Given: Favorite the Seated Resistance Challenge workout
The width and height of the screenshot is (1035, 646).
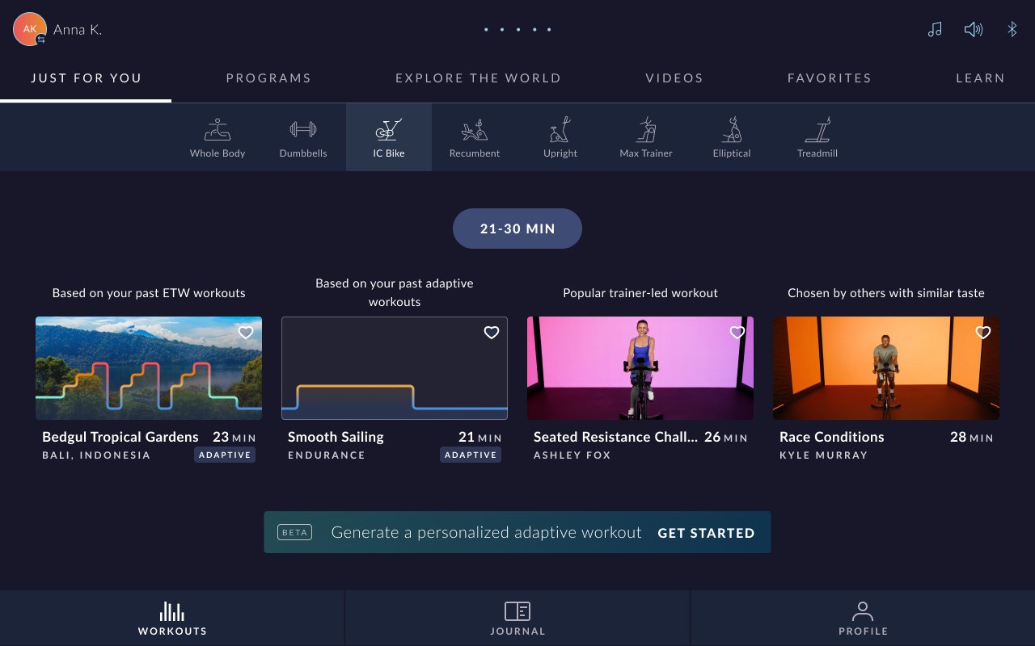Looking at the screenshot, I should 737,333.
